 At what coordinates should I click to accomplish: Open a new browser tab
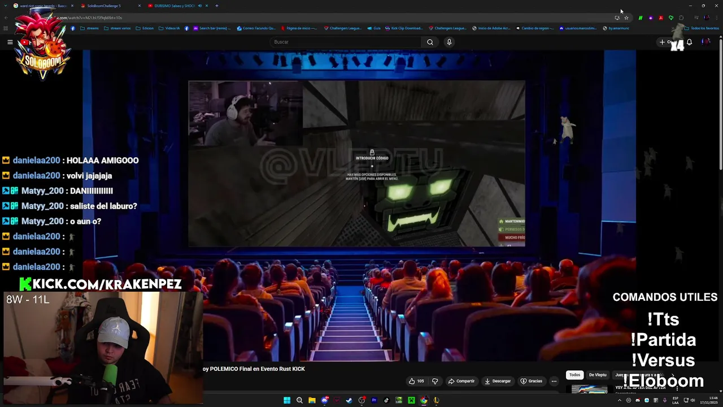(216, 6)
